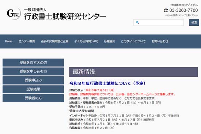The width and height of the screenshot is (201, 134).
Task: Select 受験者の方 sidebar button
Action: (33, 98)
